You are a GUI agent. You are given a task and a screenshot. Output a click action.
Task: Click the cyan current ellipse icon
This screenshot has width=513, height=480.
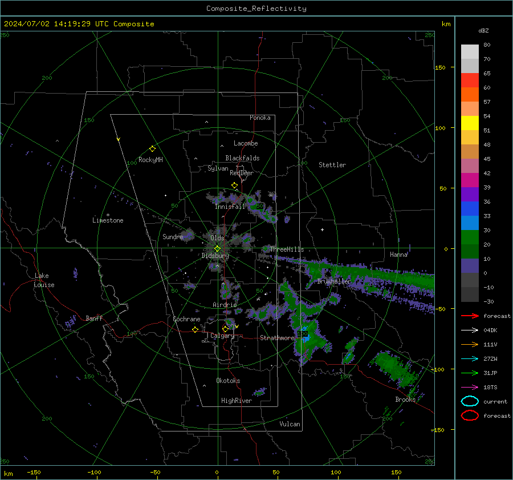click(x=470, y=401)
